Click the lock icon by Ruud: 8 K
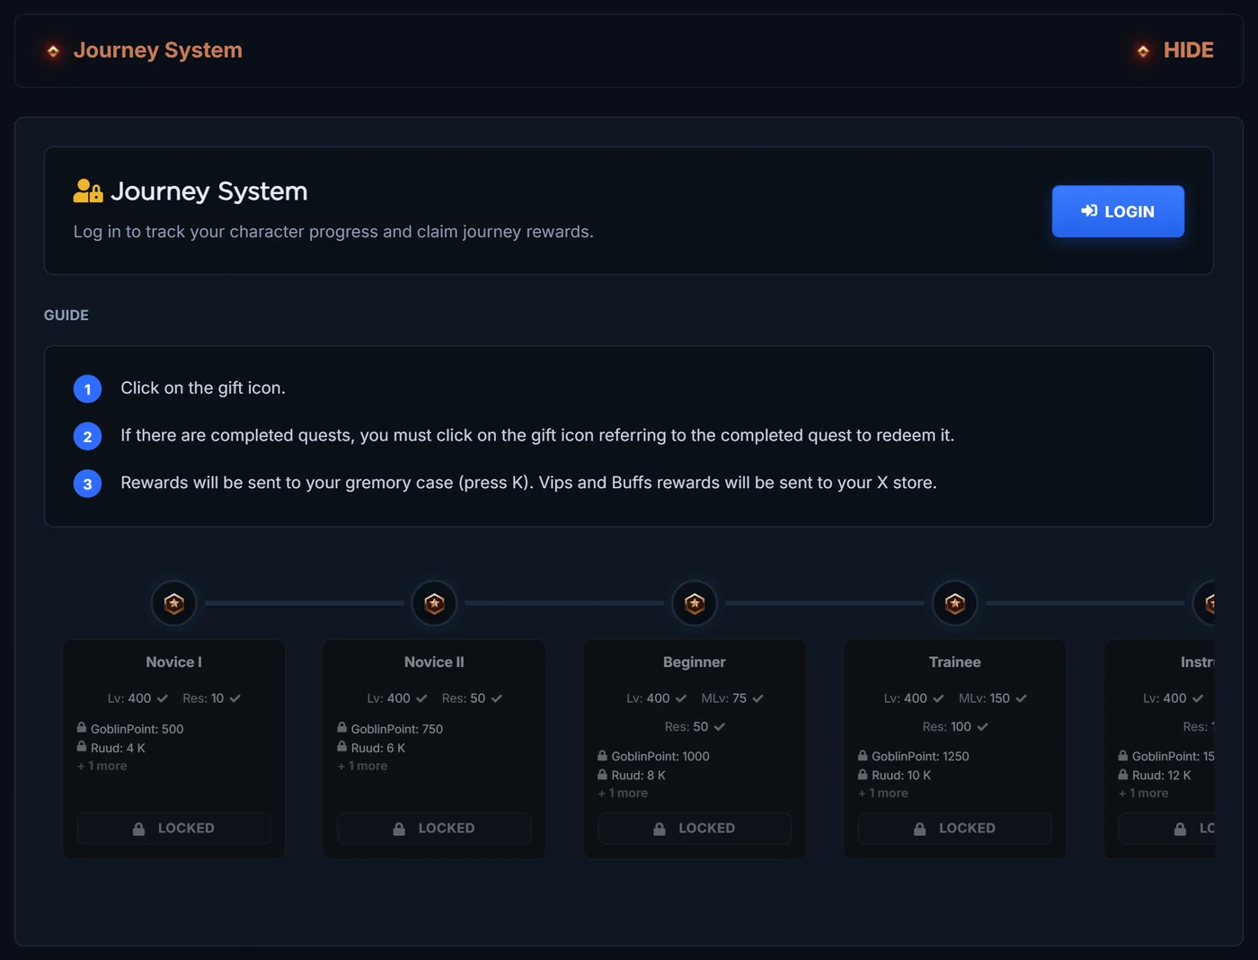The image size is (1258, 960). click(603, 774)
